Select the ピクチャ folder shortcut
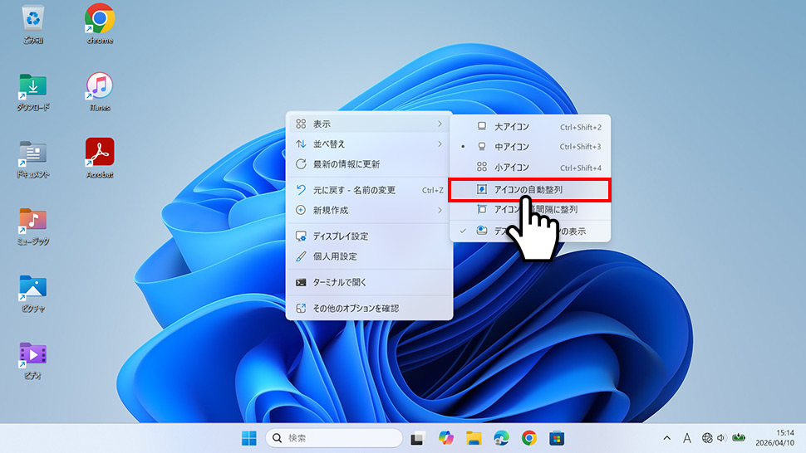The height and width of the screenshot is (453, 806). pyautogui.click(x=33, y=294)
